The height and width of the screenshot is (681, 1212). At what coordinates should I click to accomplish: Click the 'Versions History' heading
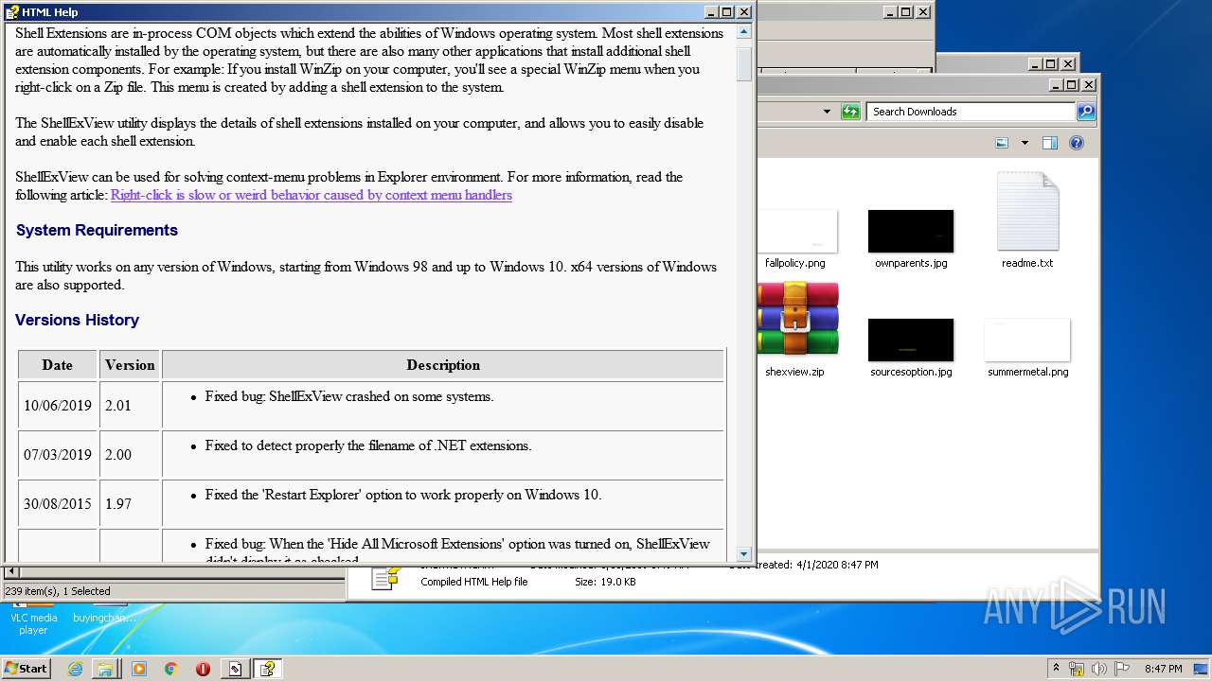(x=77, y=320)
